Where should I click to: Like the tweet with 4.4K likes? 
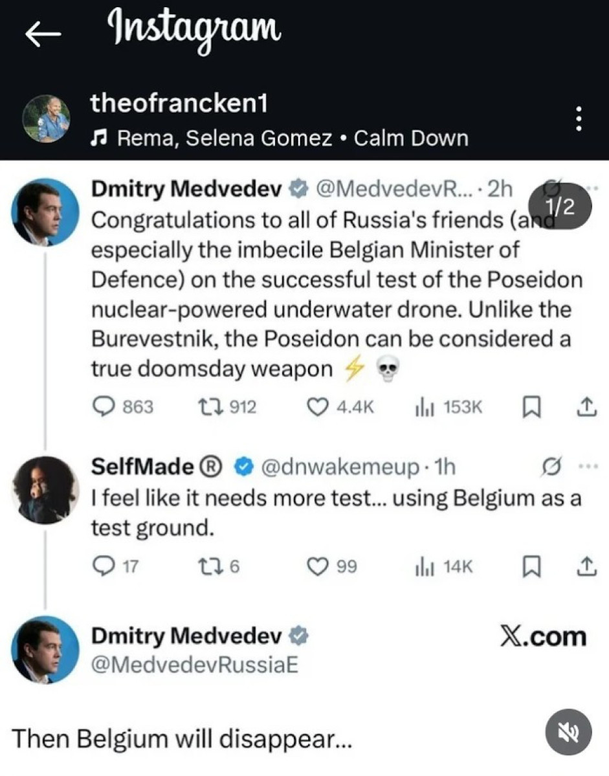coord(317,406)
